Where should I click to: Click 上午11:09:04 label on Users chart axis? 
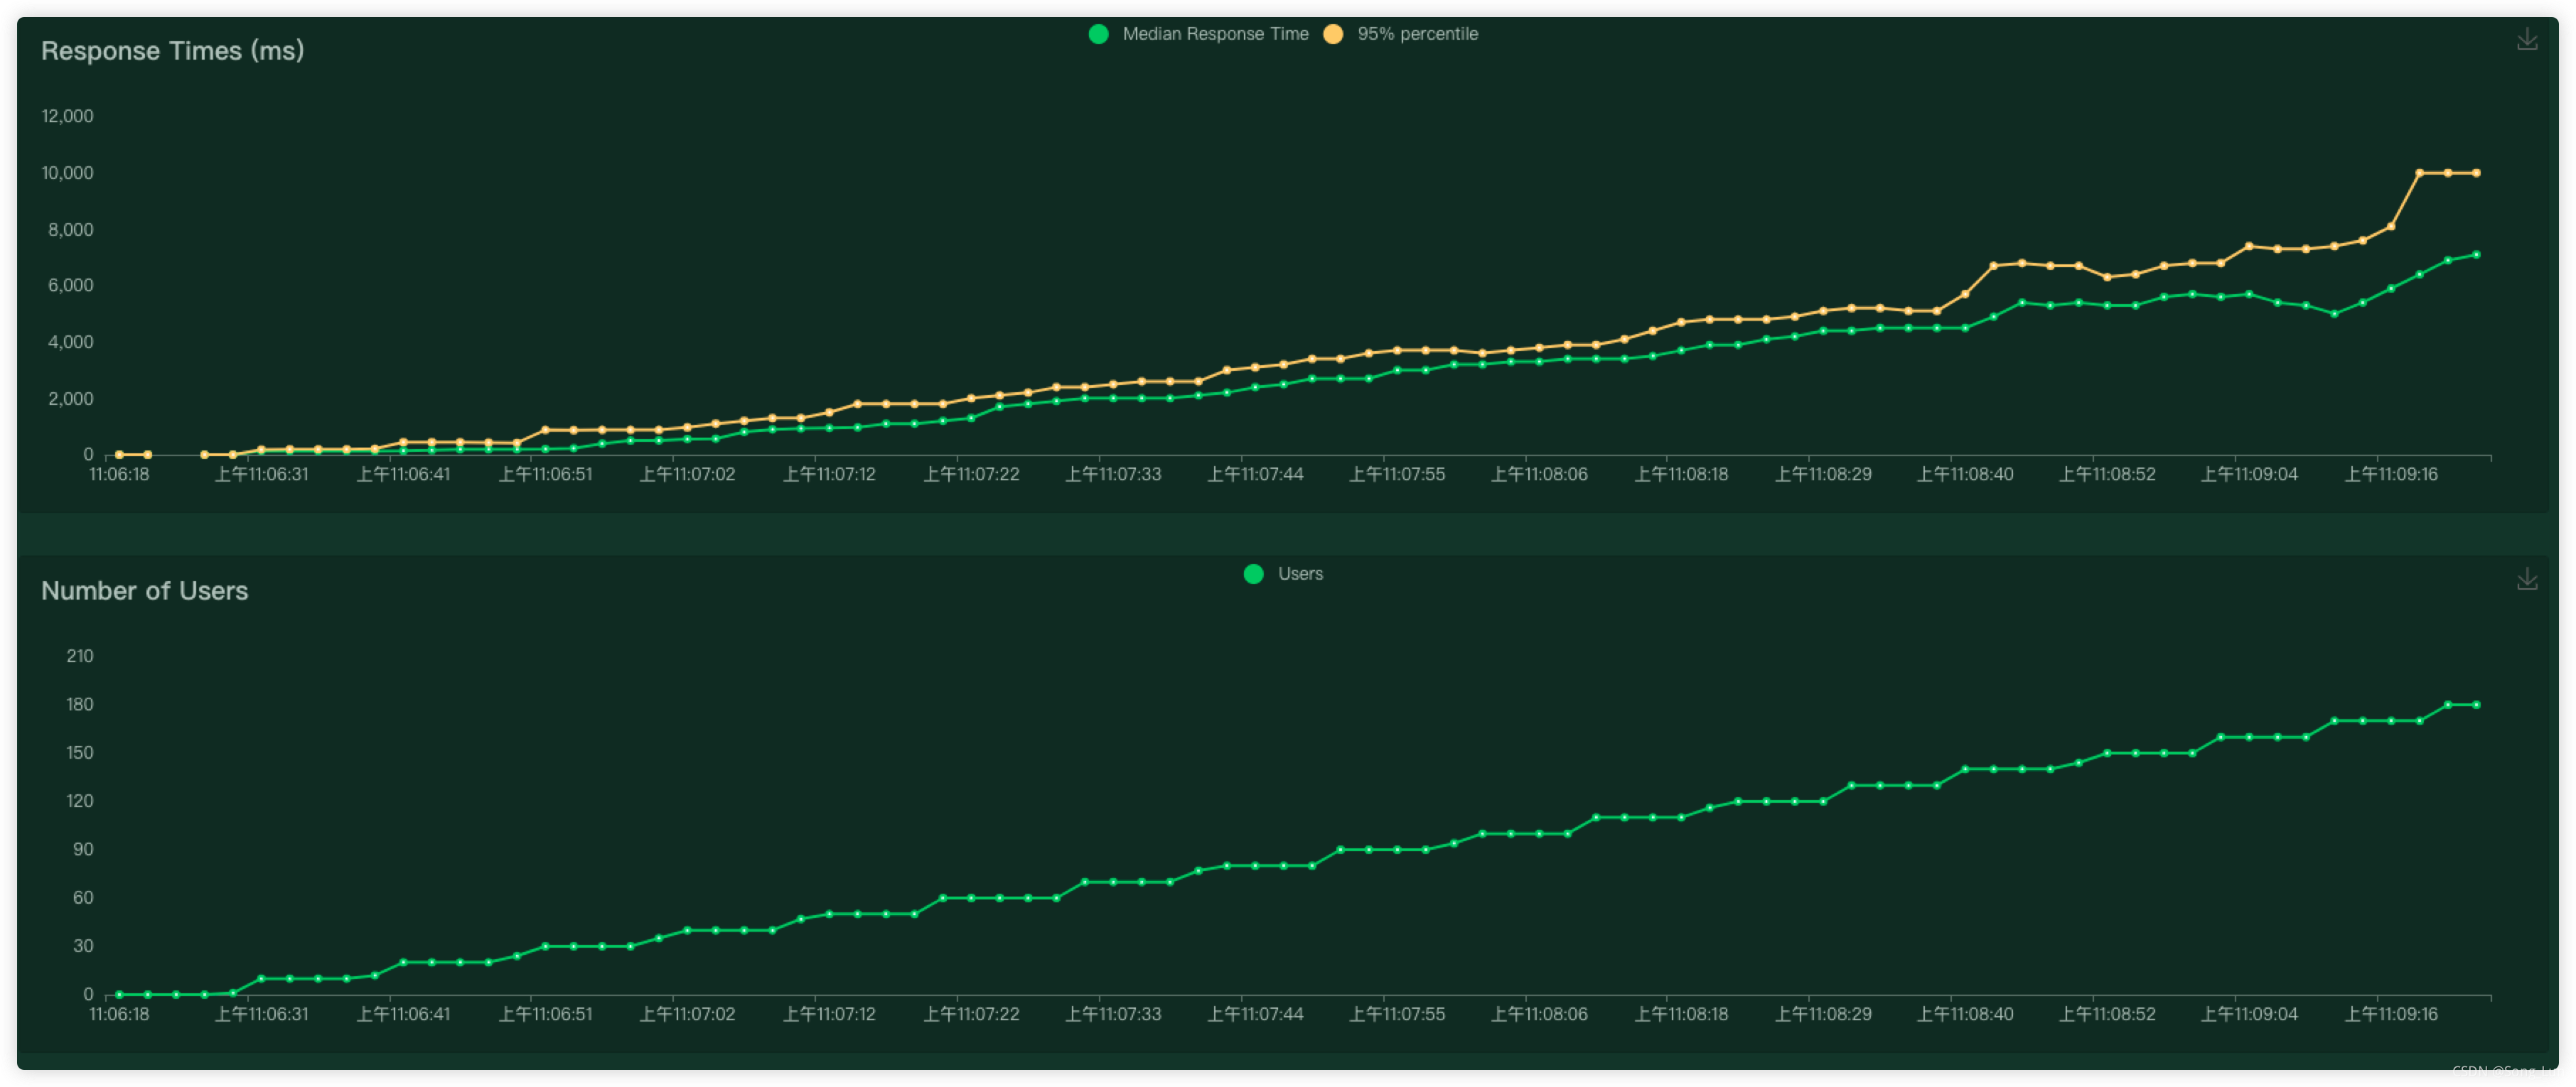[x=2250, y=1014]
